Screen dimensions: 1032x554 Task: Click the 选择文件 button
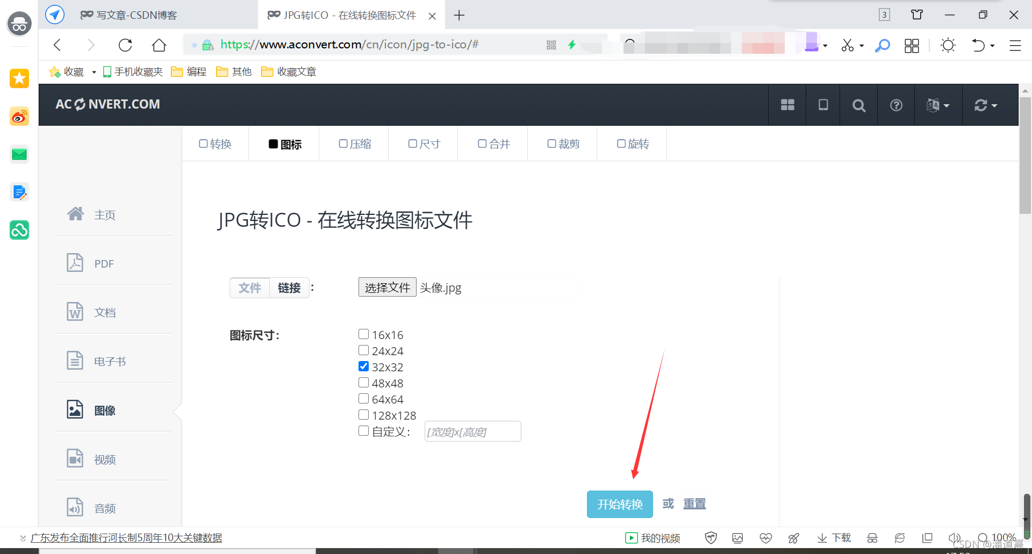pos(388,287)
